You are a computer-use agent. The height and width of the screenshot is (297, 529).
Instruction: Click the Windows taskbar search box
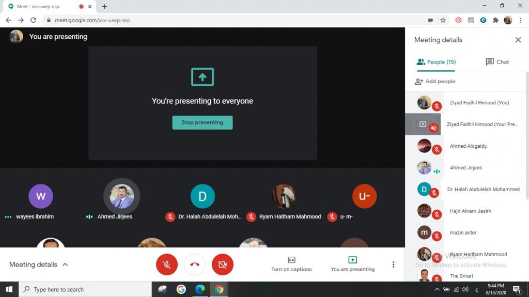click(x=85, y=289)
